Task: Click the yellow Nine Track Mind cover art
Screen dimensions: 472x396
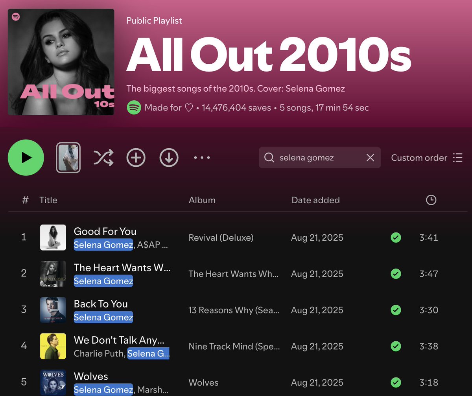Action: click(x=53, y=346)
